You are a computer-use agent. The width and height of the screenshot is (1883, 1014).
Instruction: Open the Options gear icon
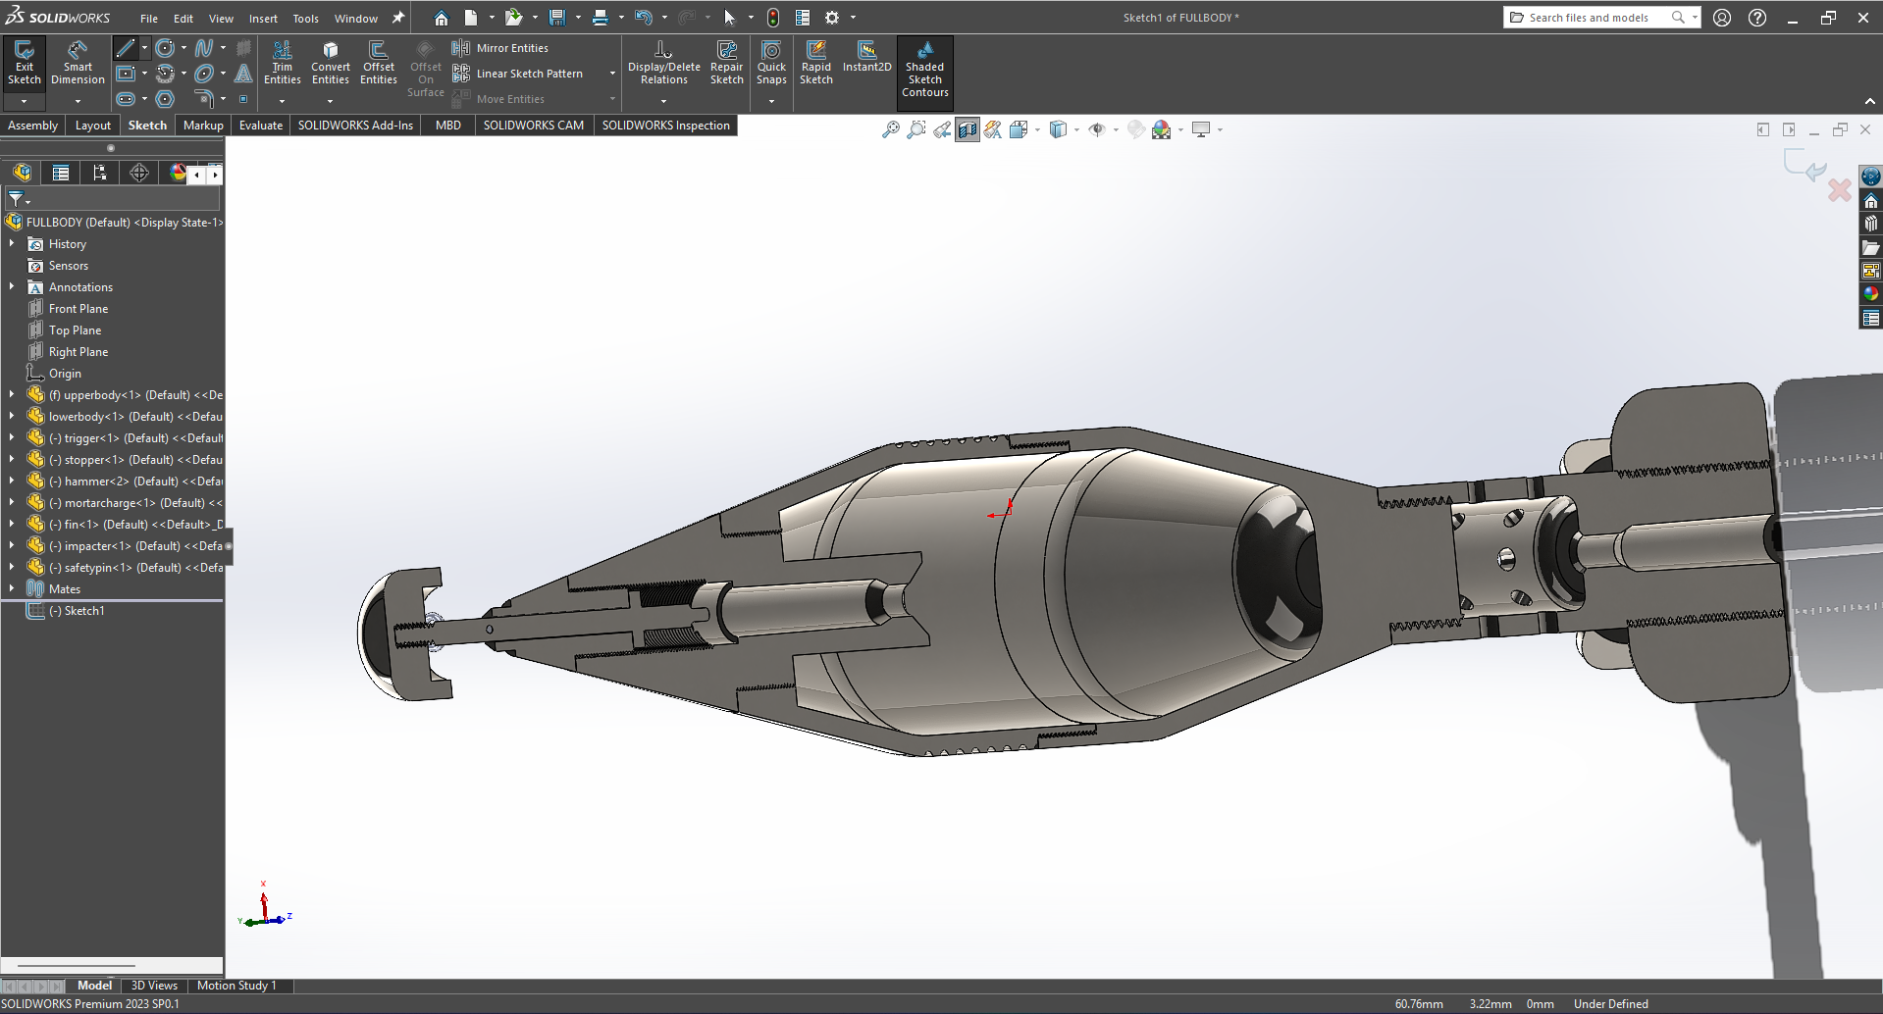832,18
